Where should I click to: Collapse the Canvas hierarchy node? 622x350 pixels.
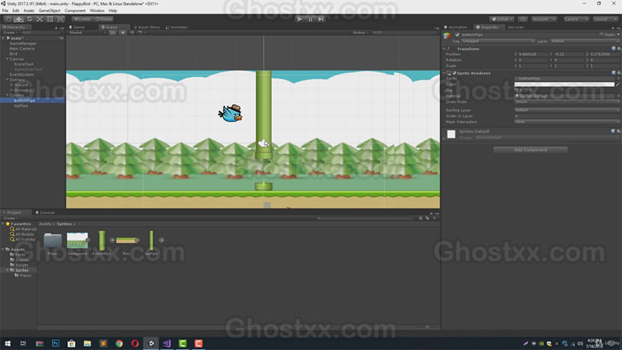pyautogui.click(x=7, y=59)
